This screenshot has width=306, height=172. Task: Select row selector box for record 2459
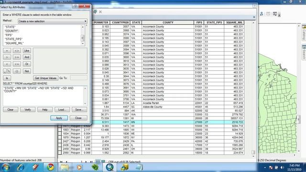click(60, 149)
